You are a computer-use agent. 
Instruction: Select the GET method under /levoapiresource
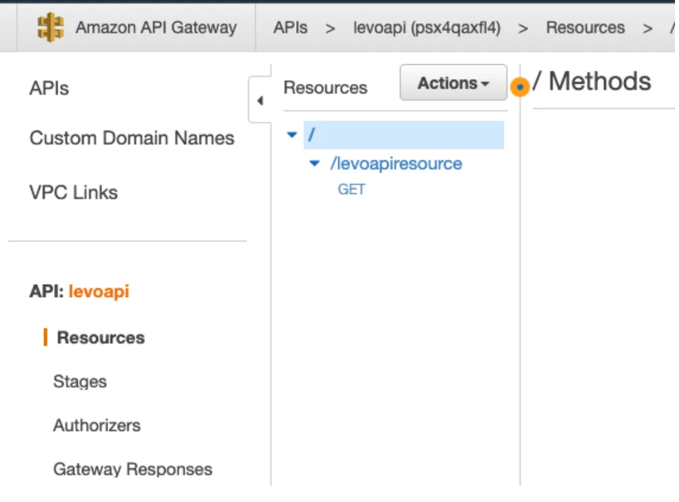point(351,189)
